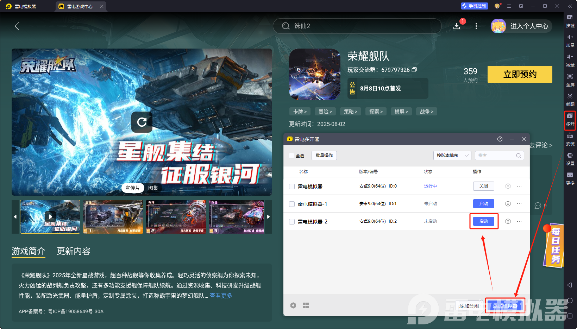The height and width of the screenshot is (329, 577).
Task: Check the checkbox for 雷电模拟器-1
Action: (x=292, y=204)
